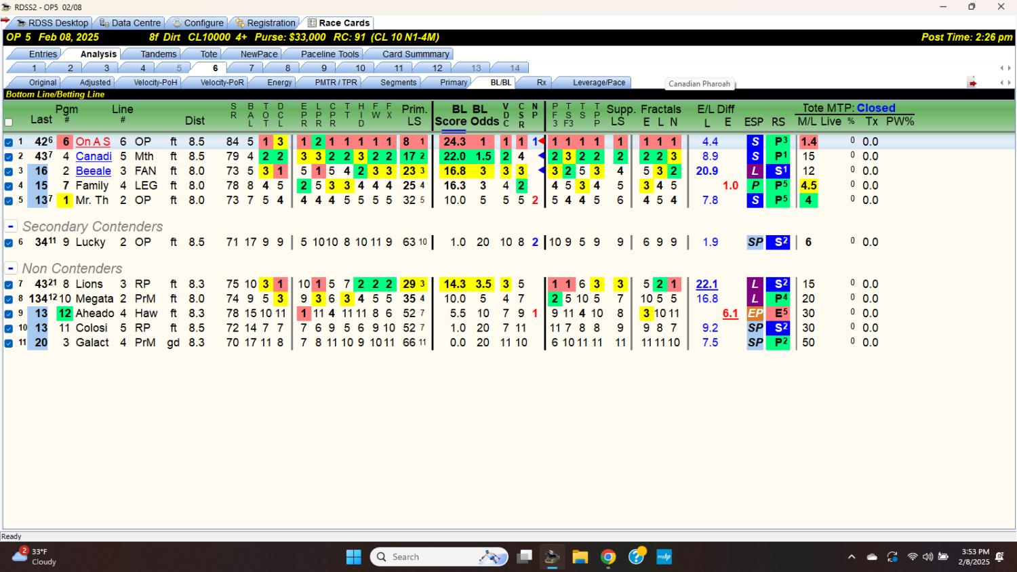Go to the Registration tab

point(265,23)
